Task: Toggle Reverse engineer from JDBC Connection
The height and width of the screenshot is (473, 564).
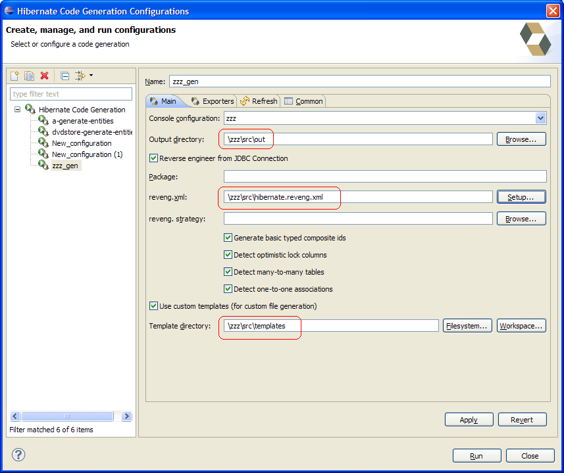Action: pos(153,158)
